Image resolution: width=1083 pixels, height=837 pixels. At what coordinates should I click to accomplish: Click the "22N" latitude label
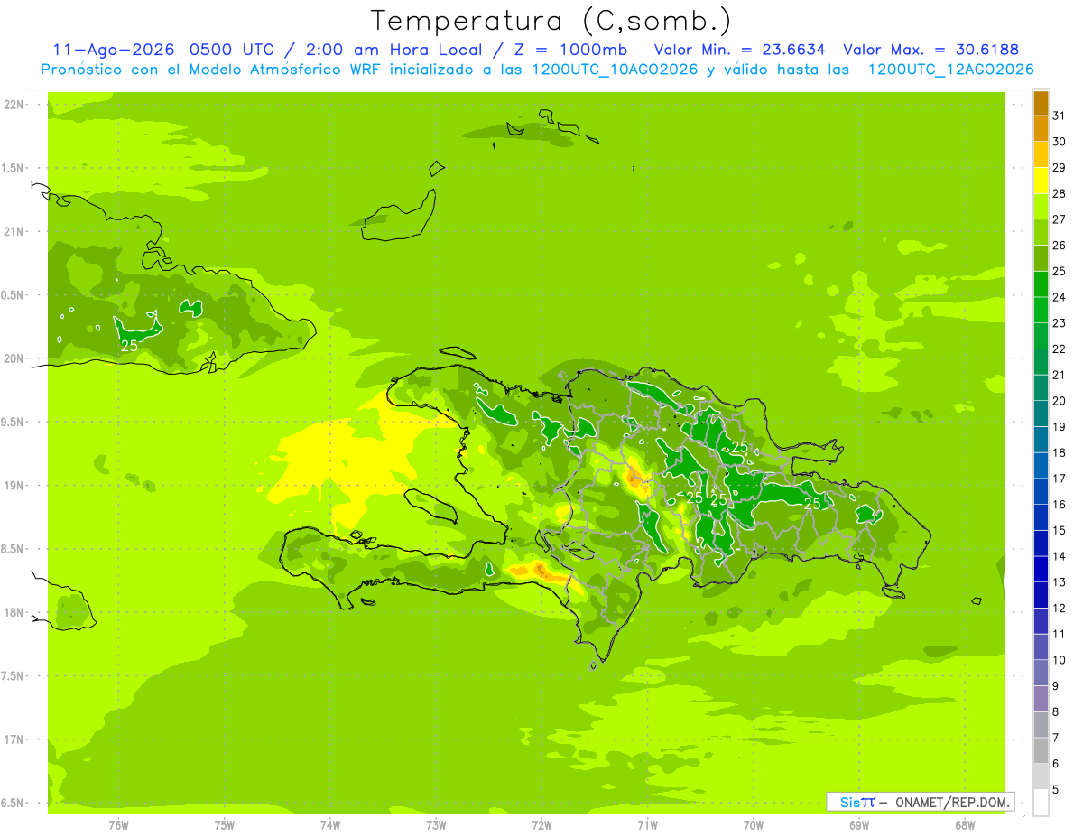pos(15,105)
